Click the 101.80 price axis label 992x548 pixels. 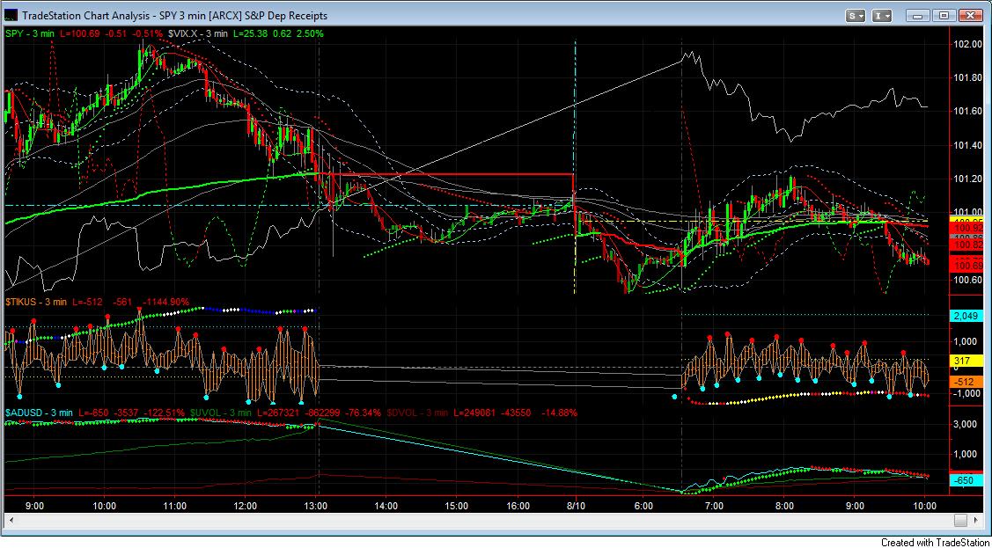(968, 77)
